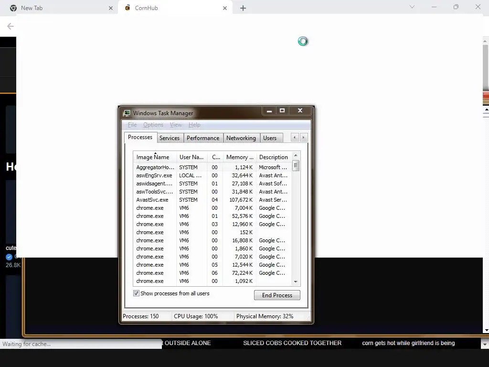This screenshot has width=489, height=367.
Task: Open a new browser tab with plus
Action: pos(243,8)
